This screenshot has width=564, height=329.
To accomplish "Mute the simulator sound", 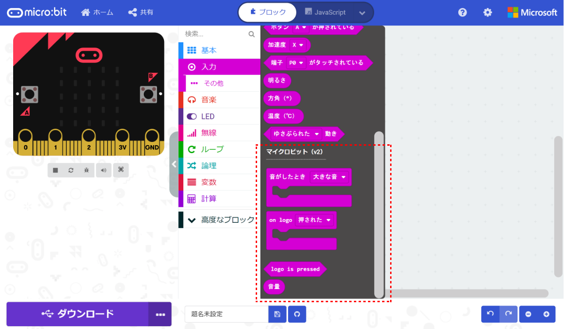I will click(103, 170).
